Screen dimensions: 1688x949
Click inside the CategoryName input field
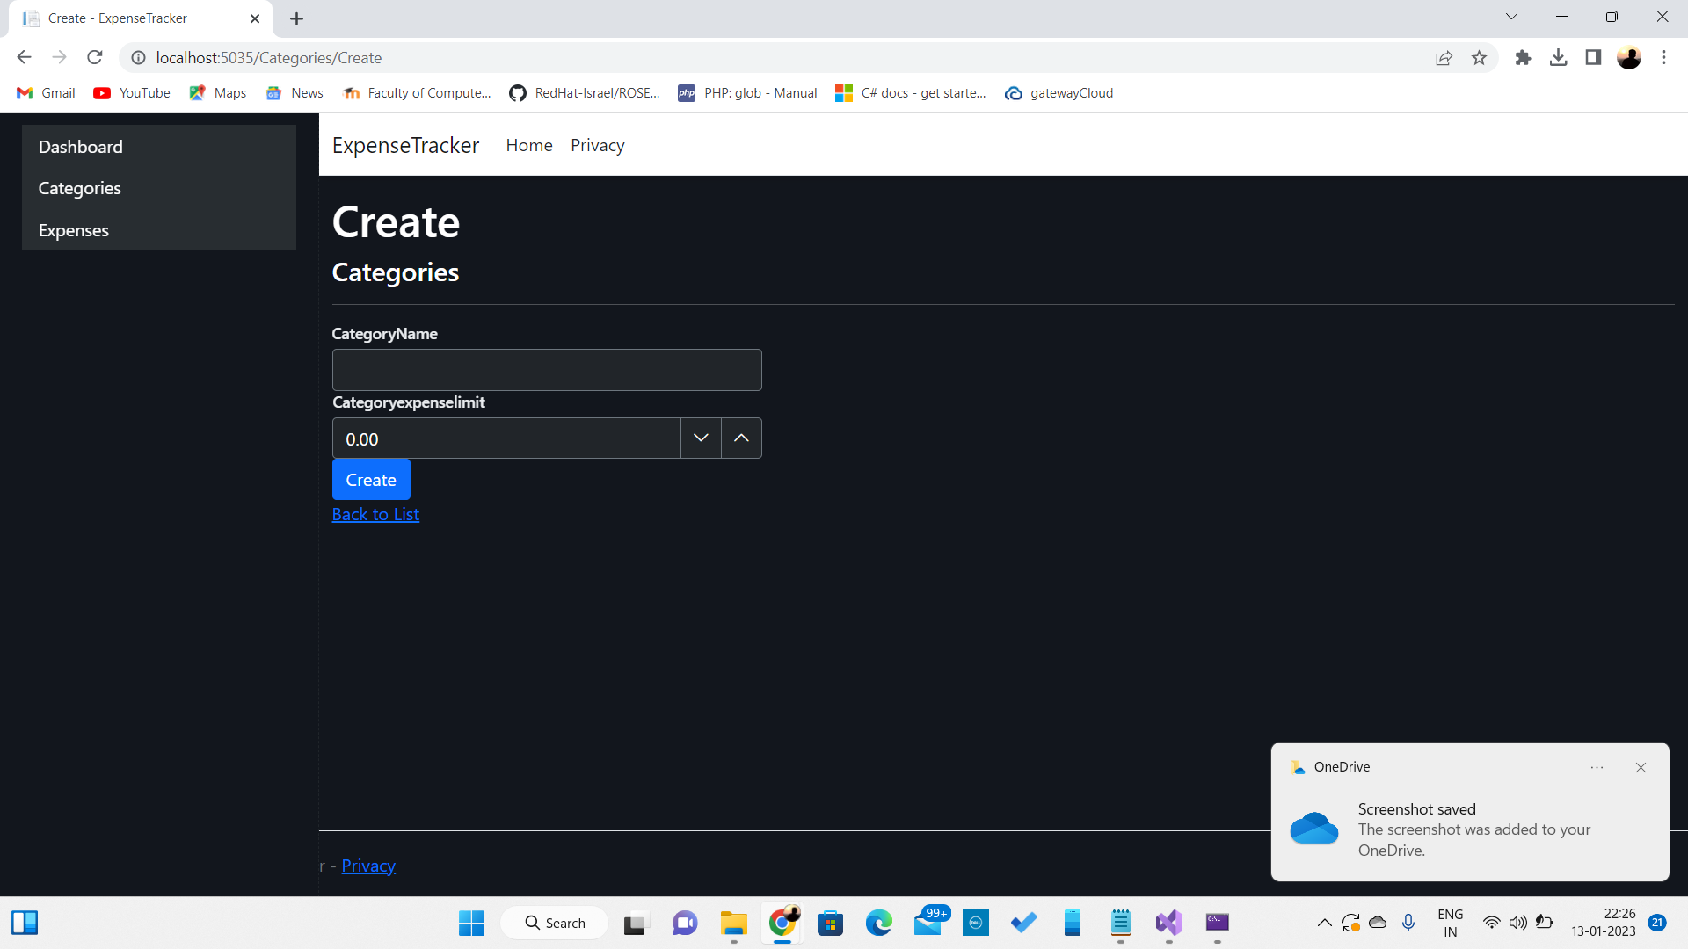click(546, 370)
